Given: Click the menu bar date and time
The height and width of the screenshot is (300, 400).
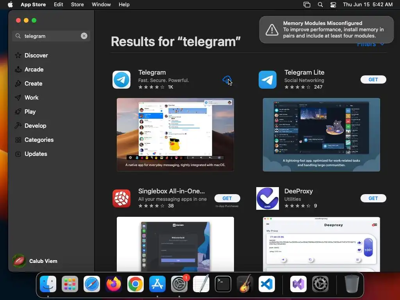Looking at the screenshot, I should (x=368, y=5).
